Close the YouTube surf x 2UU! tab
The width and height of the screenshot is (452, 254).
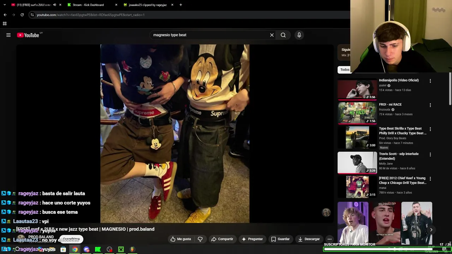(60, 5)
